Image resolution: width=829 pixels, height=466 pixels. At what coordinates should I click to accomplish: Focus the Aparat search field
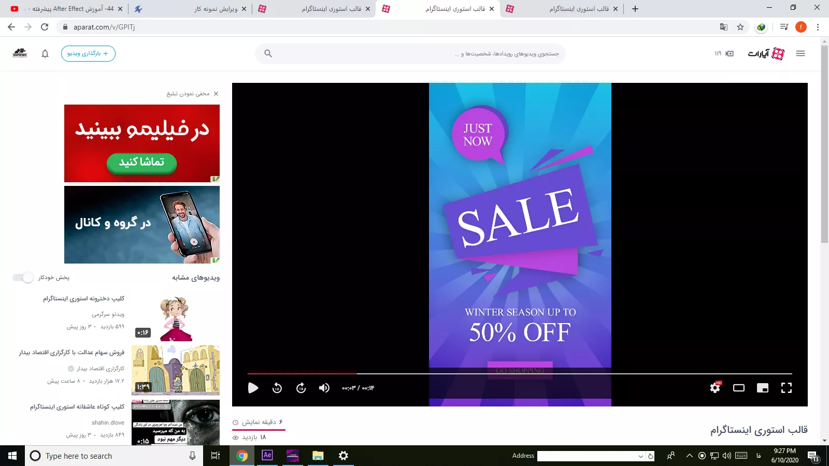coord(410,53)
